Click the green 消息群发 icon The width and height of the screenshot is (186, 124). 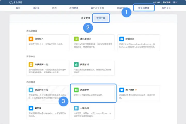[x=76, y=90]
